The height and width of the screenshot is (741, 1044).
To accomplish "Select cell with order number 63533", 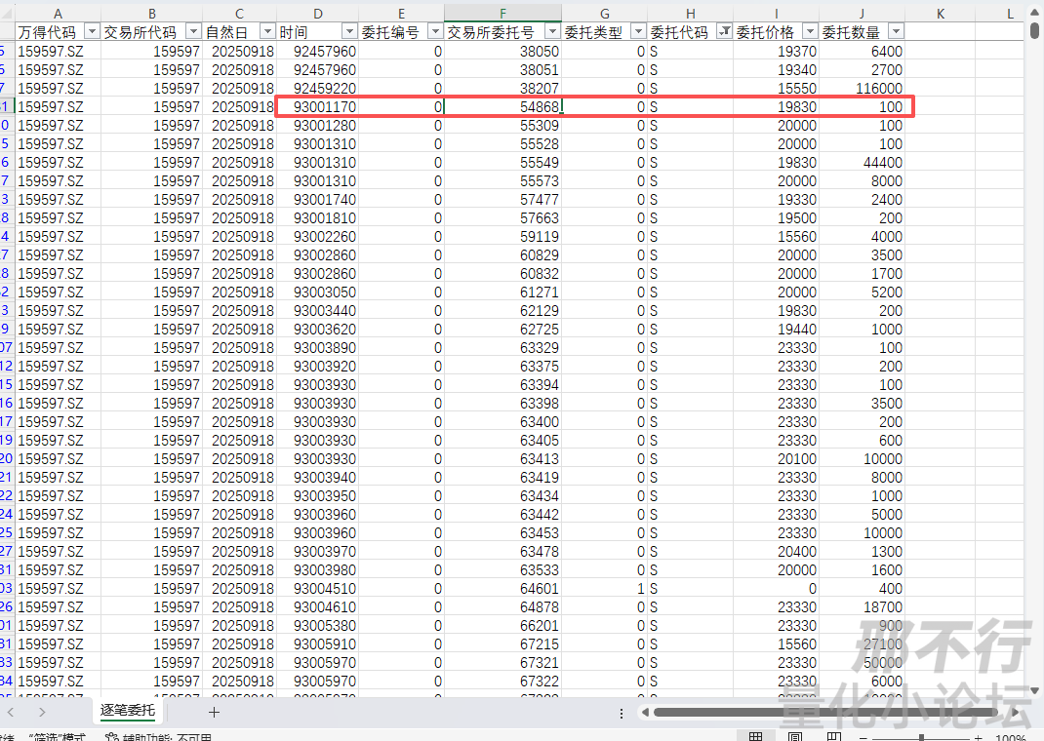I will click(502, 570).
